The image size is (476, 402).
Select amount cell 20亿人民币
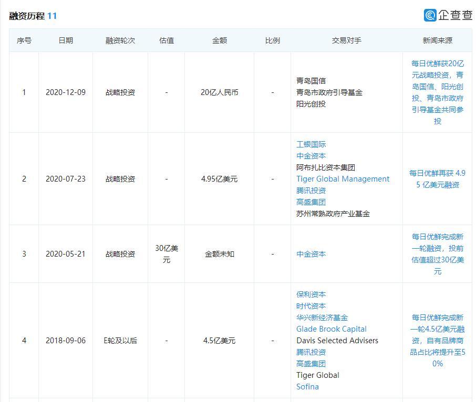[220, 92]
